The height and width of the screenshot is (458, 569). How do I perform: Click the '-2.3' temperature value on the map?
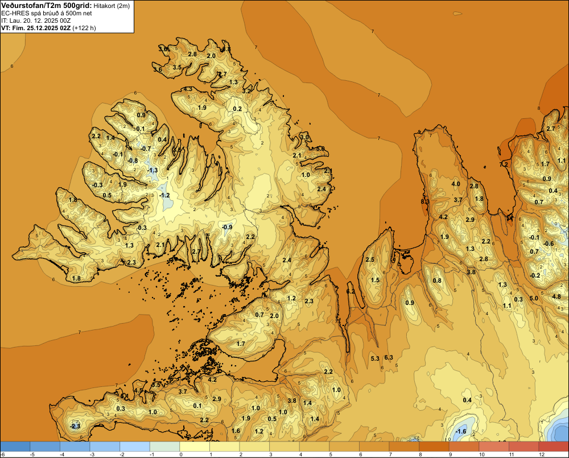75,426
